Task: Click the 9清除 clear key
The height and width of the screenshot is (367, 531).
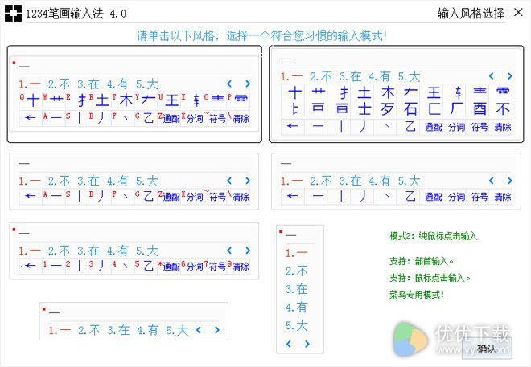Action: [x=238, y=266]
